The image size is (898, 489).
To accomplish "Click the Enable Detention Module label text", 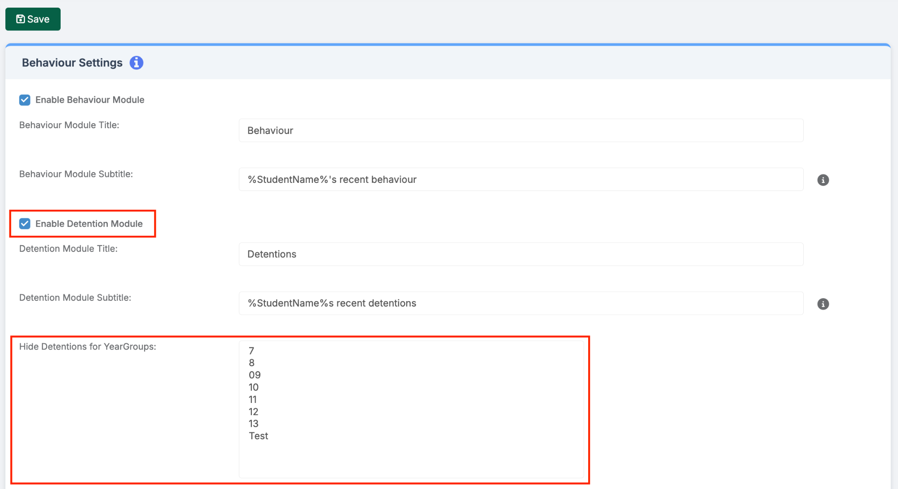I will click(89, 224).
